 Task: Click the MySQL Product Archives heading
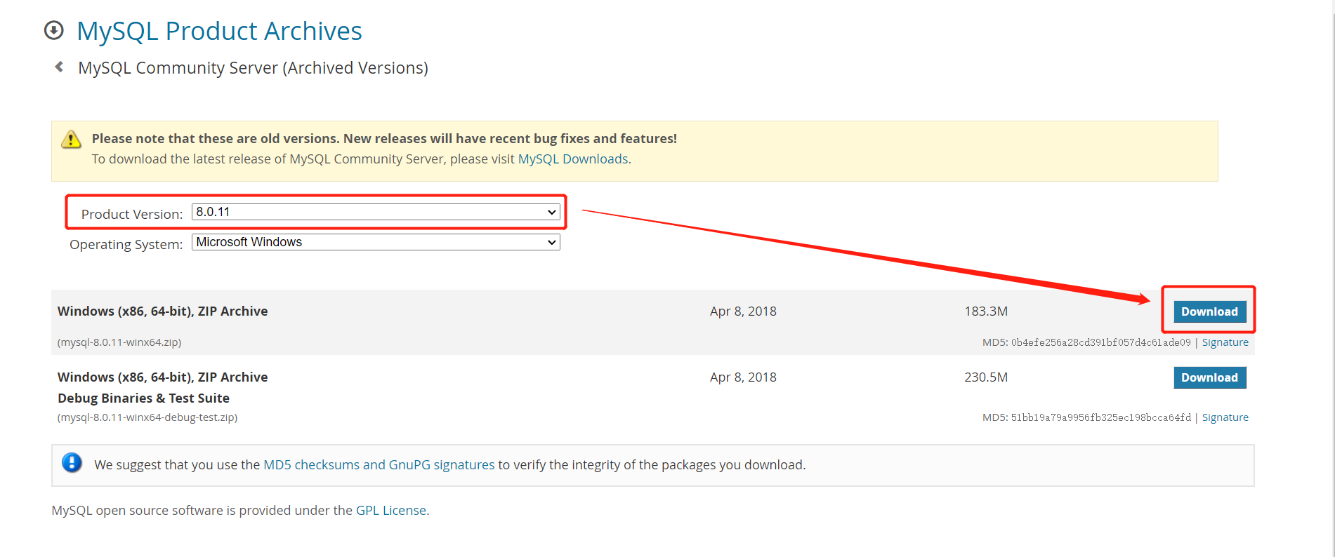coord(219,31)
